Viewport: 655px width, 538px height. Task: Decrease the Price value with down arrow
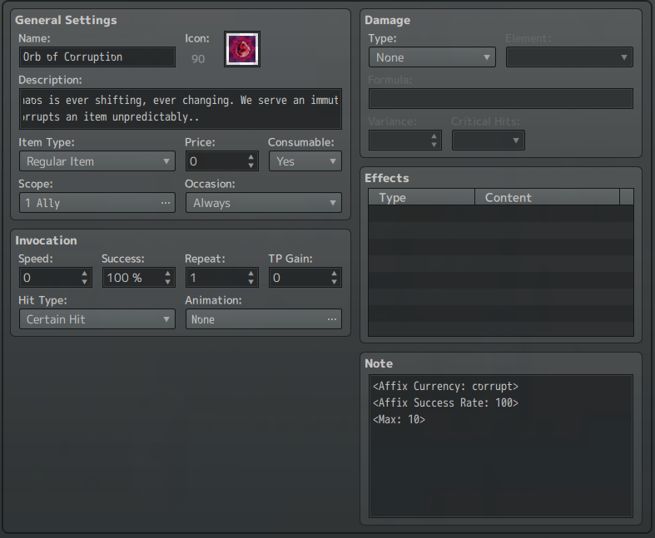point(251,166)
